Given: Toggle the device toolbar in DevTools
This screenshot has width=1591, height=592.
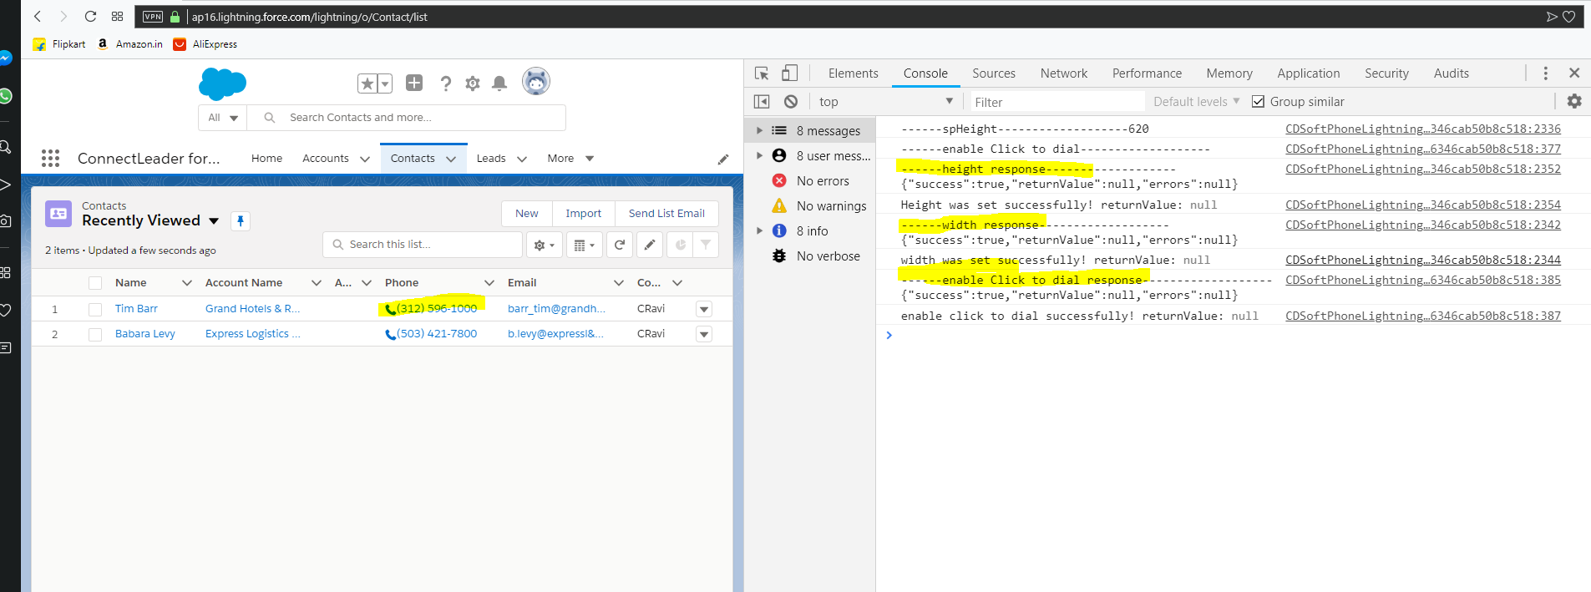Looking at the screenshot, I should [789, 73].
